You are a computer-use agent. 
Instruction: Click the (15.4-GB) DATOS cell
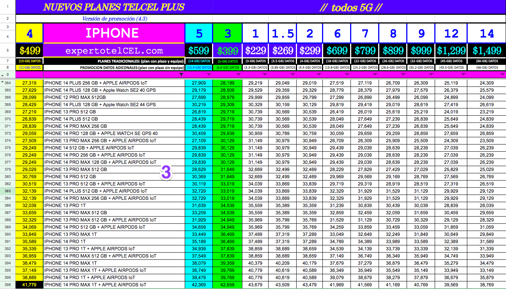pyautogui.click(x=199, y=68)
